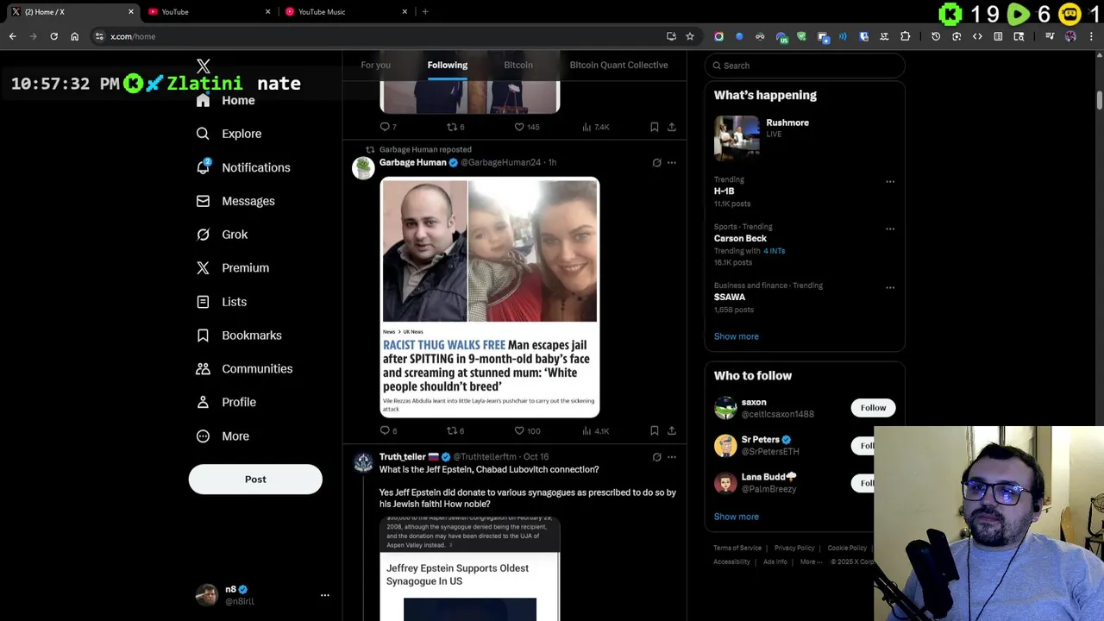The width and height of the screenshot is (1104, 621).
Task: Bookmark the Garbage Human post
Action: click(x=655, y=430)
